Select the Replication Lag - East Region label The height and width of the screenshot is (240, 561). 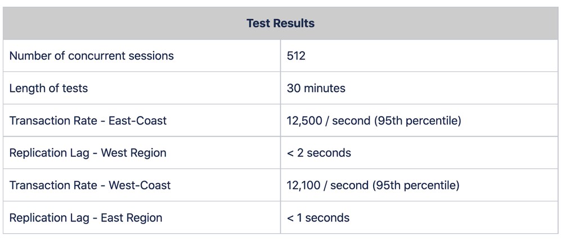(86, 218)
